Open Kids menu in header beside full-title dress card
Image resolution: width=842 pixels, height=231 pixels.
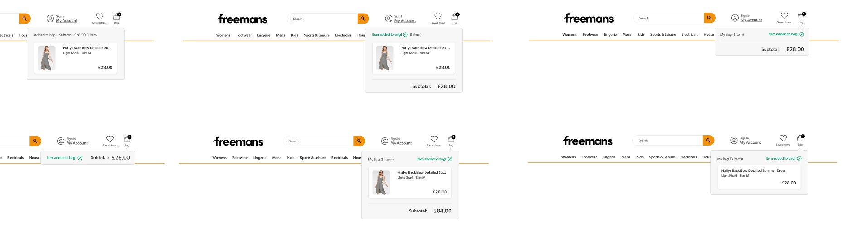pyautogui.click(x=639, y=157)
